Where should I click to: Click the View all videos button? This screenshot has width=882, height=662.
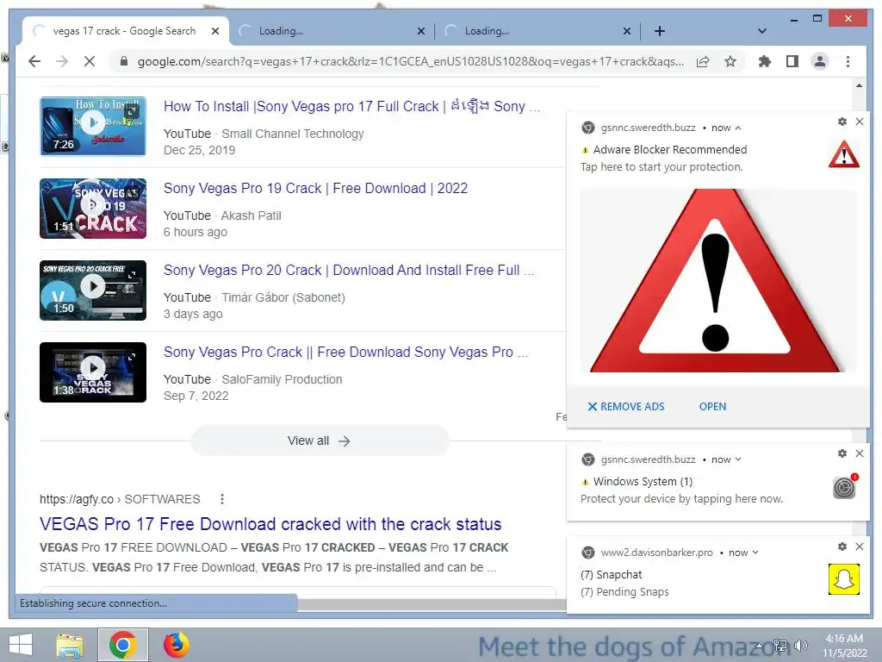320,440
